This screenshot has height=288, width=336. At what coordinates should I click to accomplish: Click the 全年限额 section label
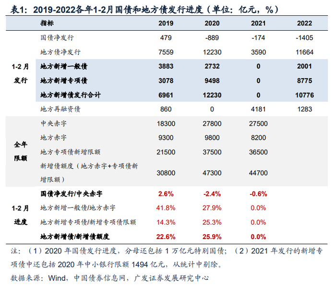tap(21, 151)
